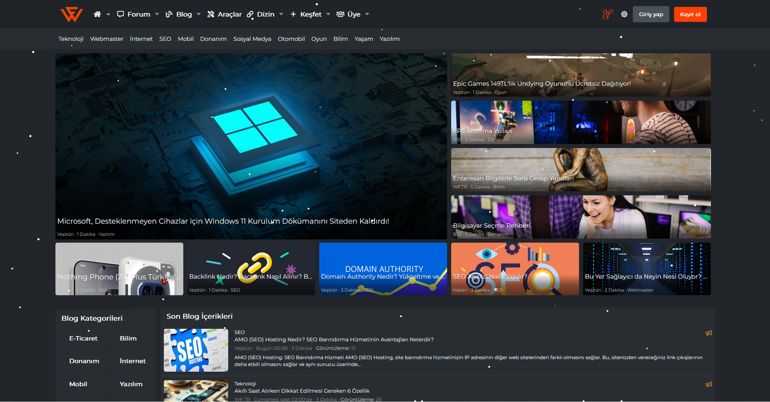Open Bilim in Blog Kategorileri
The width and height of the screenshot is (770, 402).
(x=128, y=339)
